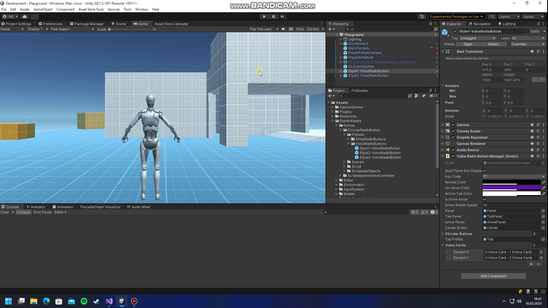Switch to the ProBuilder tab

click(360, 91)
